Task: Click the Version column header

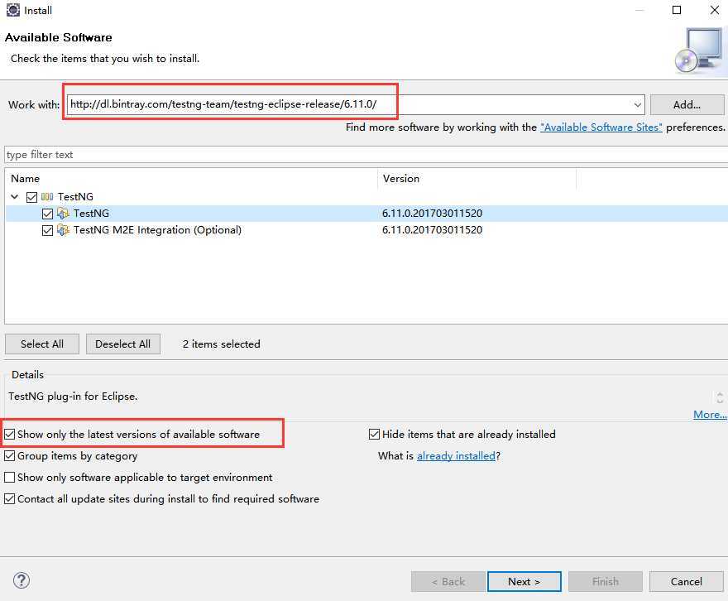Action: (x=477, y=179)
